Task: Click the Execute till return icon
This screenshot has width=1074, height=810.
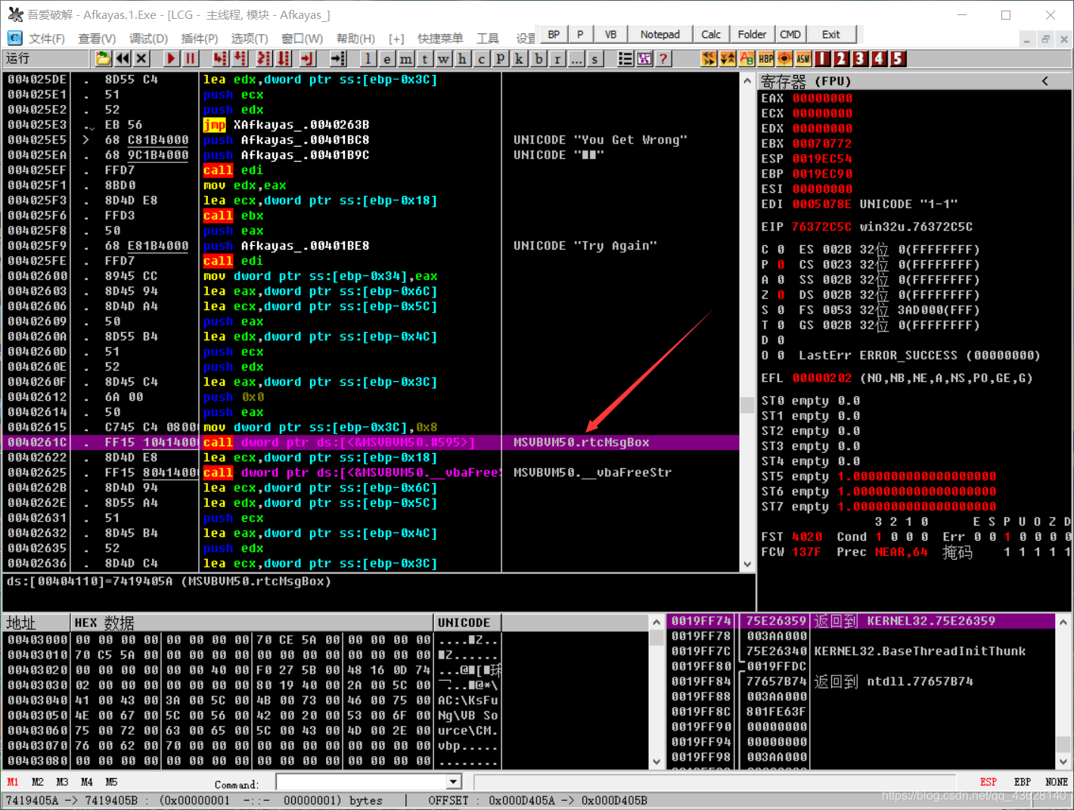Action: coord(308,58)
